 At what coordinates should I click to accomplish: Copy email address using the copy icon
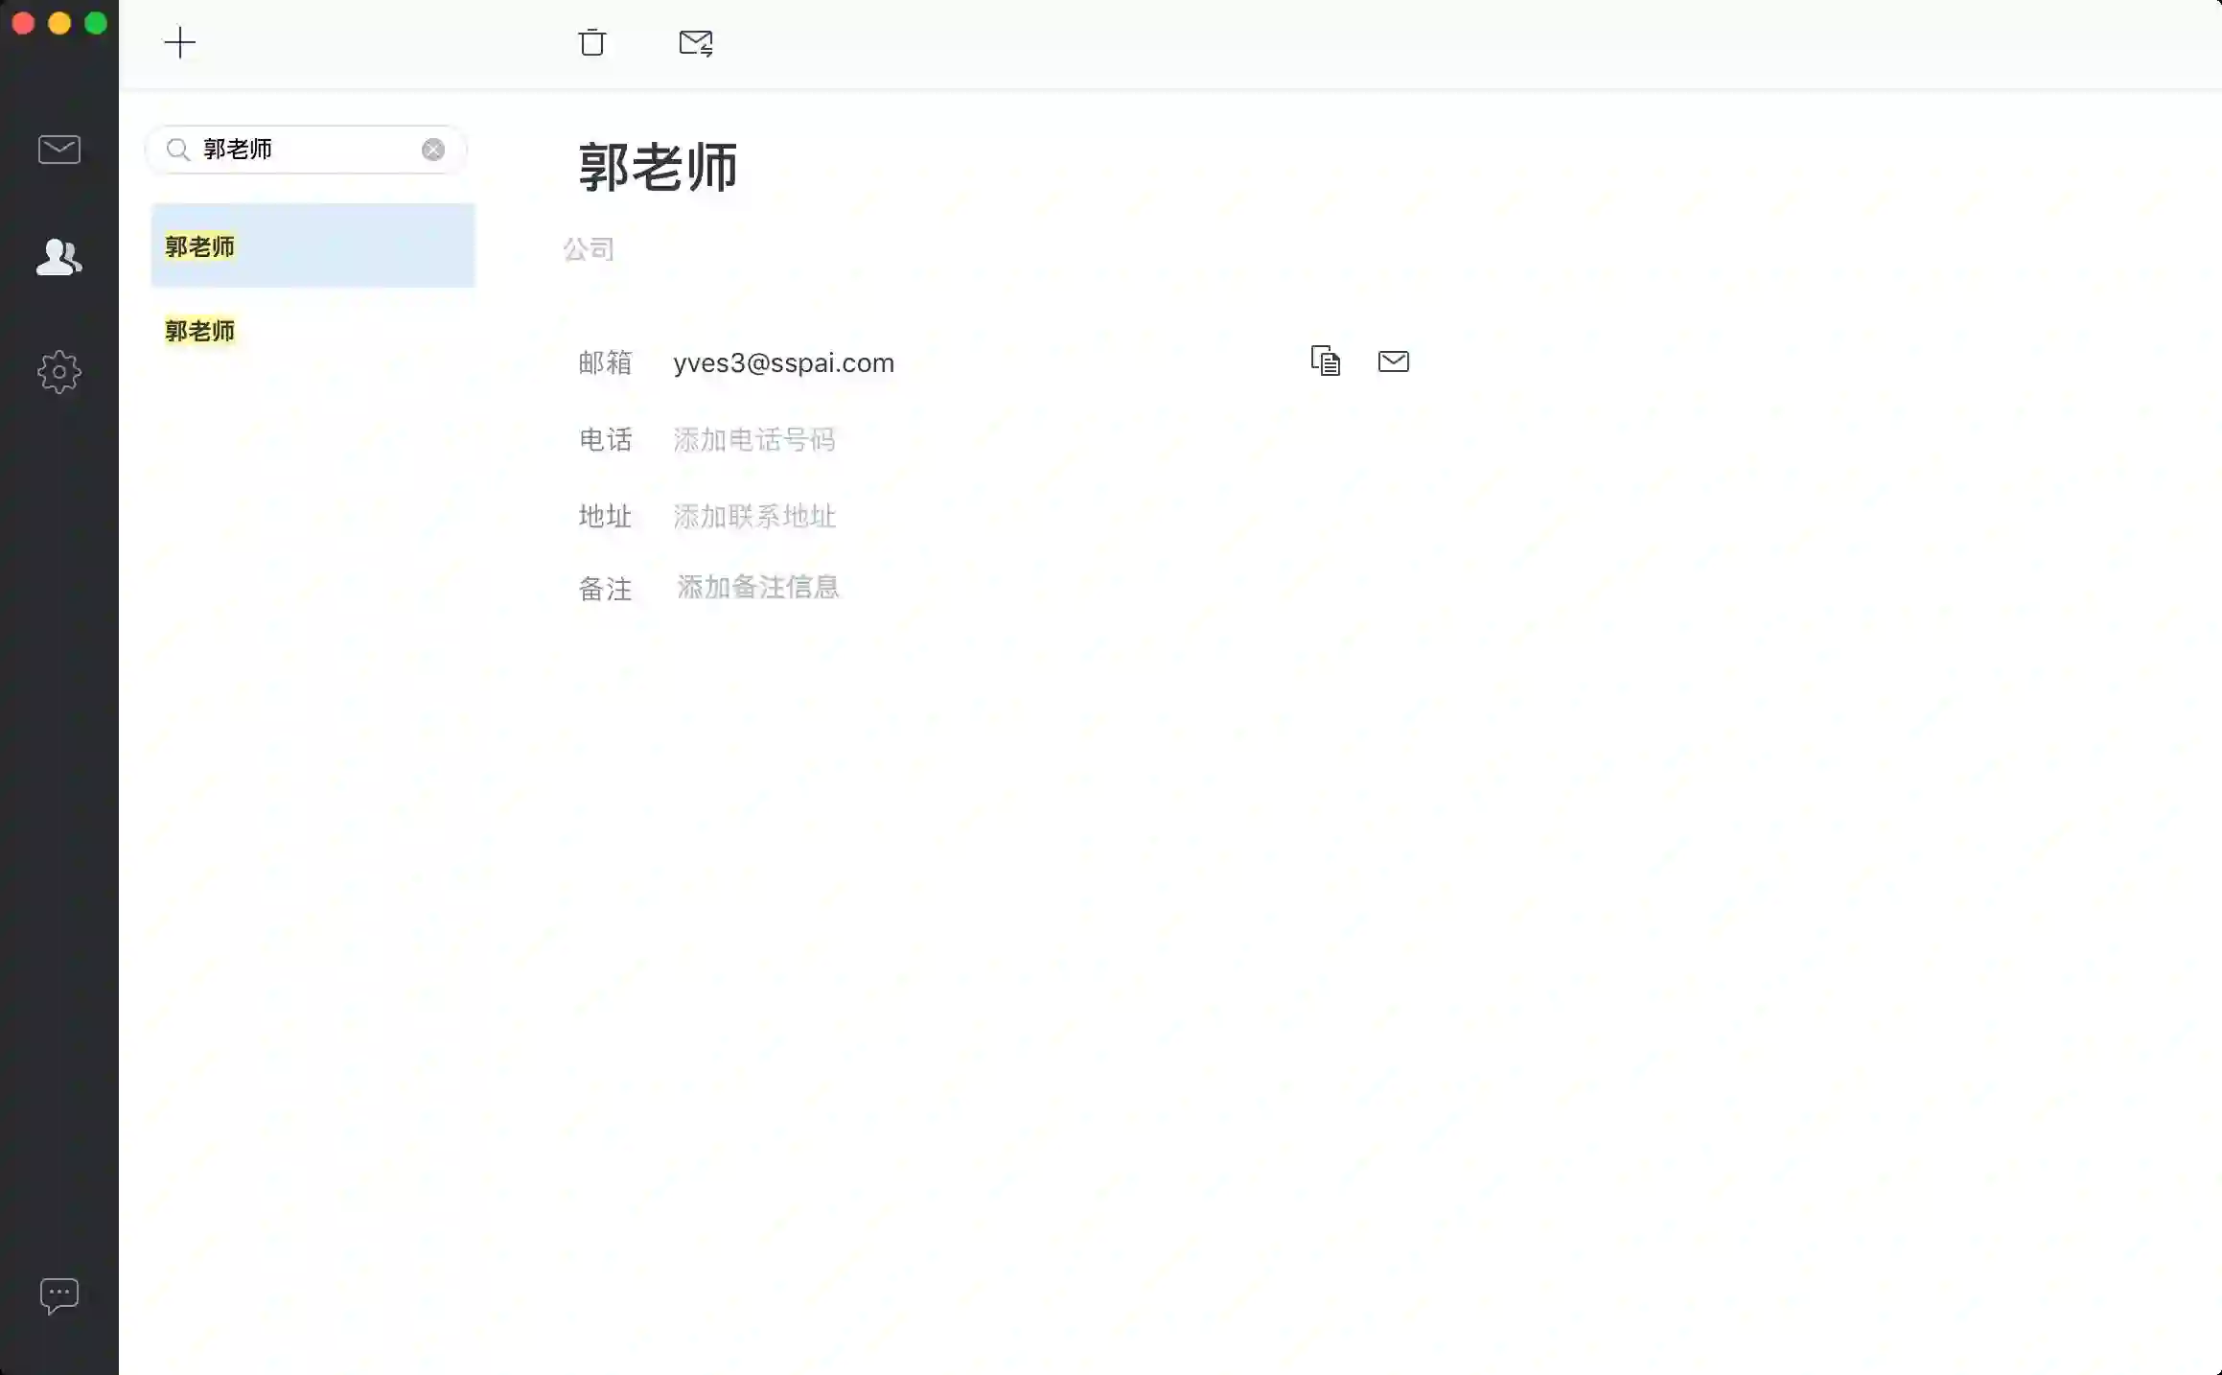tap(1325, 361)
